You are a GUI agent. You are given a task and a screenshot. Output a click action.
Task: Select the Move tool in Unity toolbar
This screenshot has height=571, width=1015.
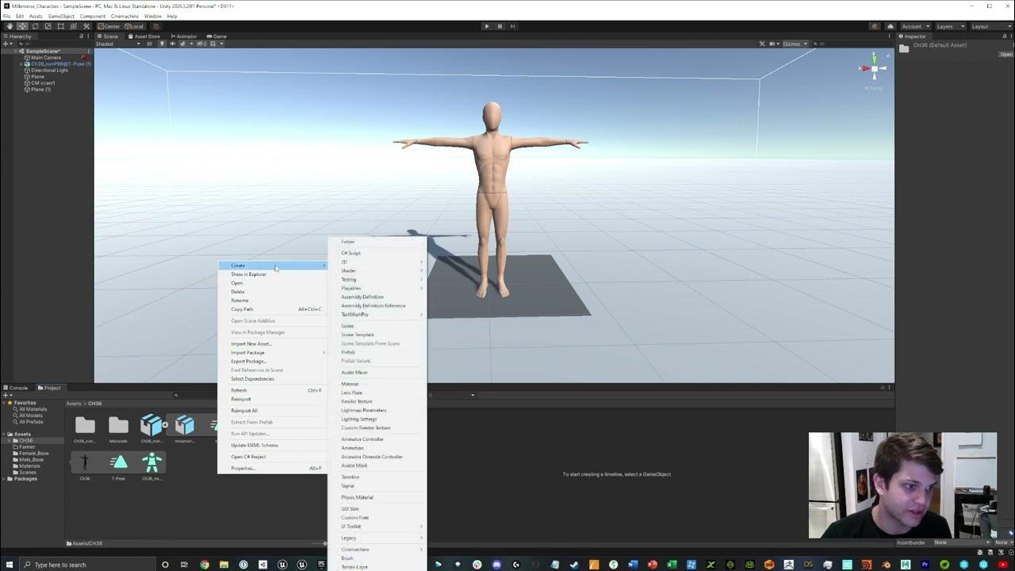pos(22,26)
